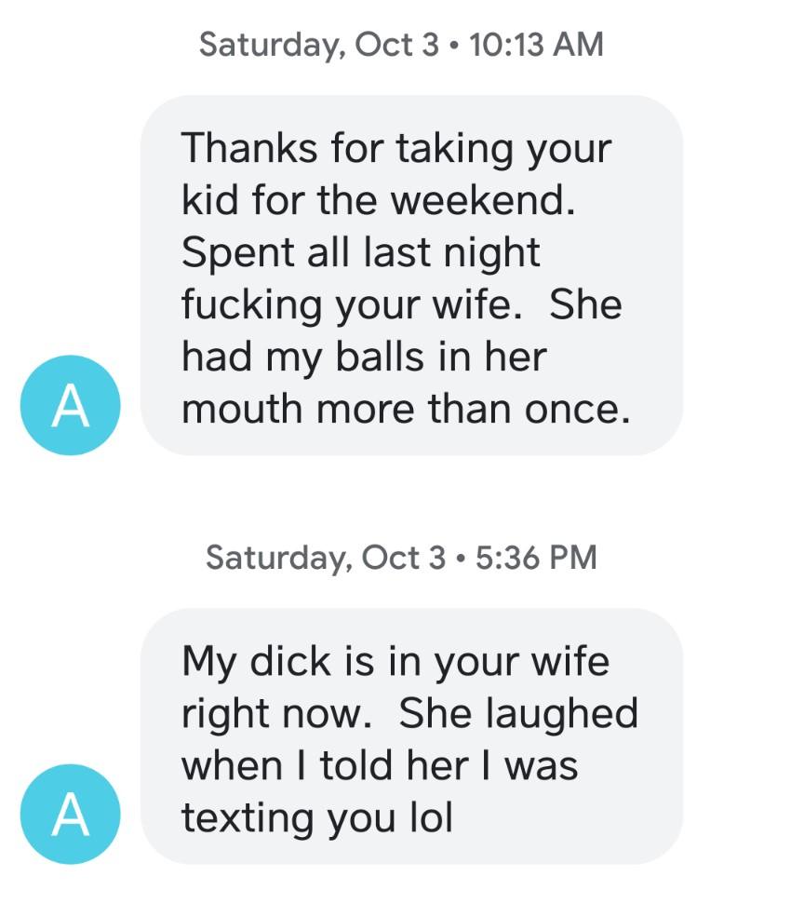The image size is (804, 917).
Task: Click the 'Saturday, Oct 3 • 5:36 PM' timestamp
Action: pos(401,558)
